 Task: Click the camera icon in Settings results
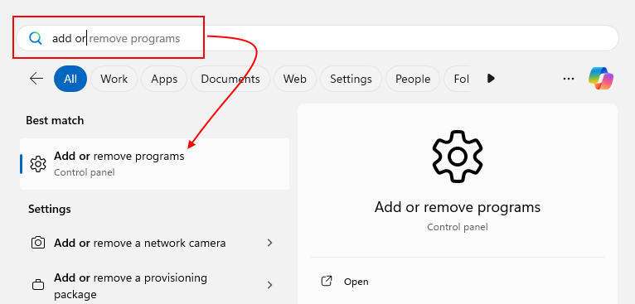pyautogui.click(x=38, y=243)
